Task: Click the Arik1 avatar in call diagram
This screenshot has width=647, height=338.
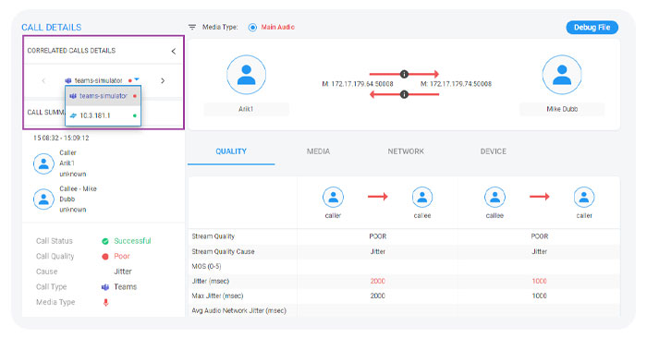Action: 247,75
